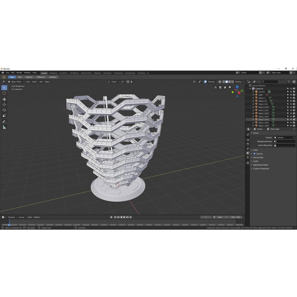Hide Camera in viewport via eye icon

(291, 92)
